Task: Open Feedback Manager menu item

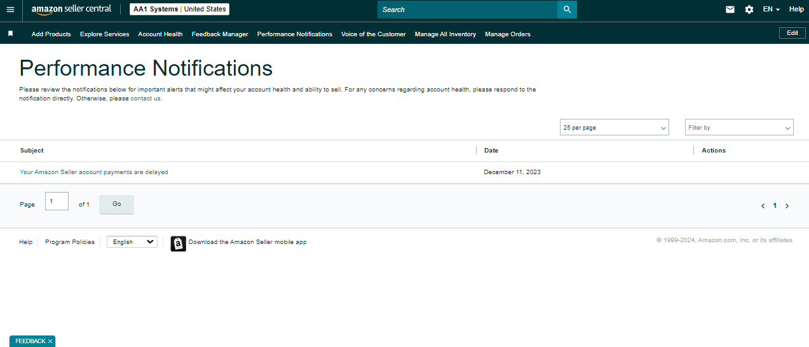Action: 220,34
